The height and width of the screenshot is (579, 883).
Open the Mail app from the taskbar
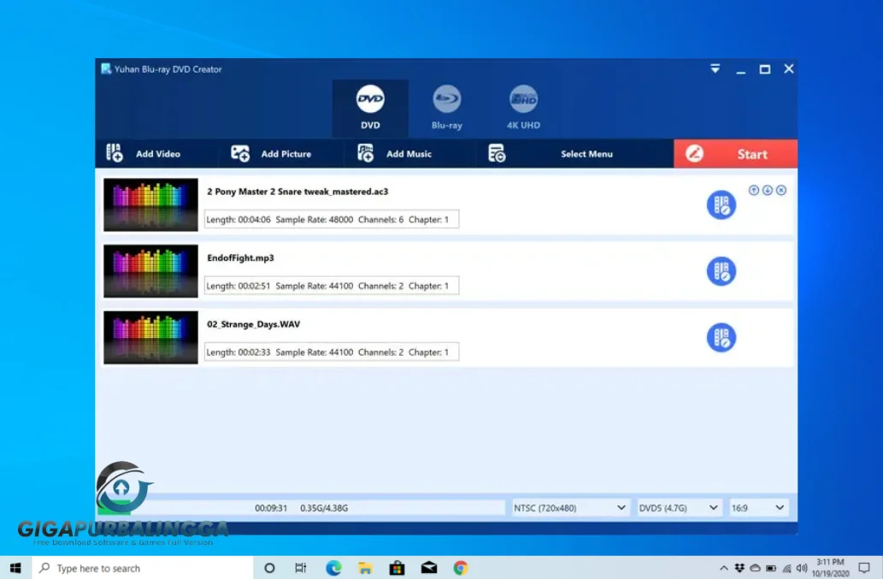pyautogui.click(x=429, y=568)
